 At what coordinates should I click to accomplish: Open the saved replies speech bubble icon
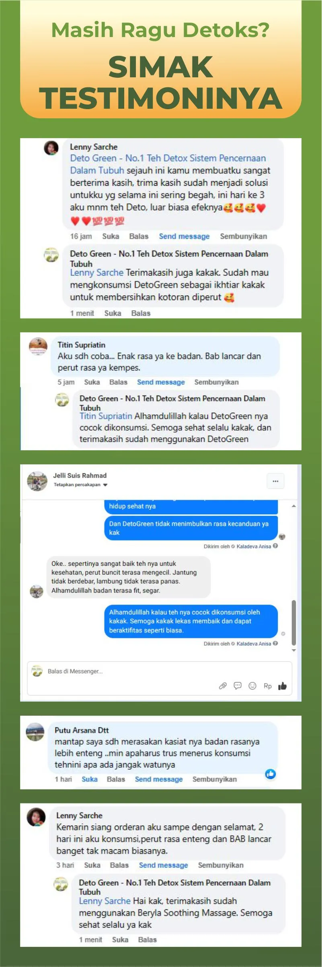coord(238,686)
